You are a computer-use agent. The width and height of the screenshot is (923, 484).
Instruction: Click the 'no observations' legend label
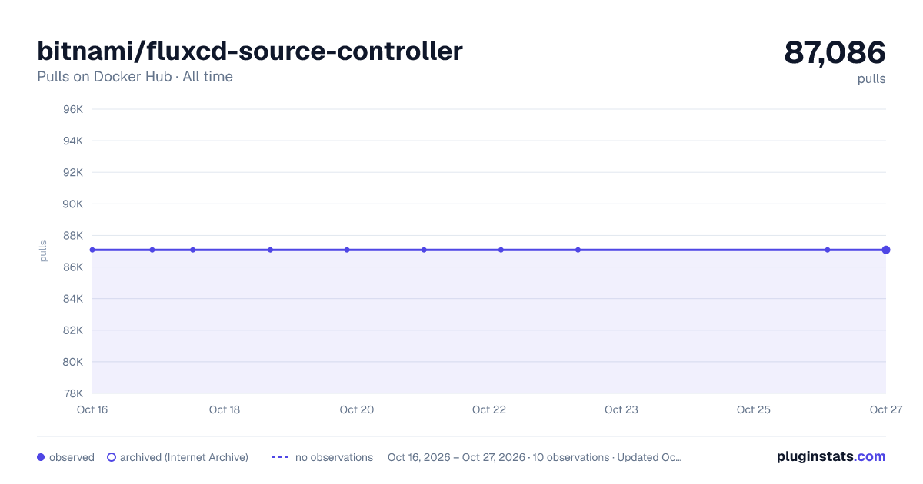(x=334, y=457)
